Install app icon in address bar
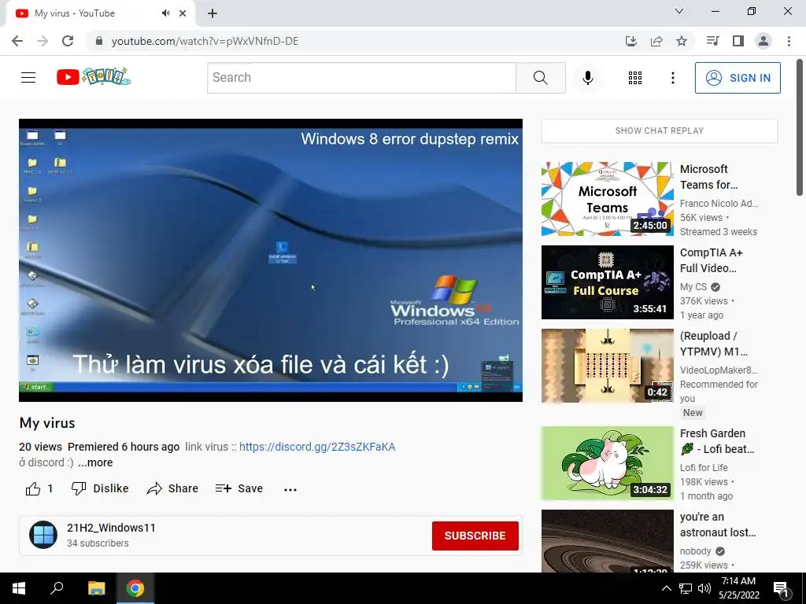Viewport: 806px width, 604px height. [x=631, y=41]
